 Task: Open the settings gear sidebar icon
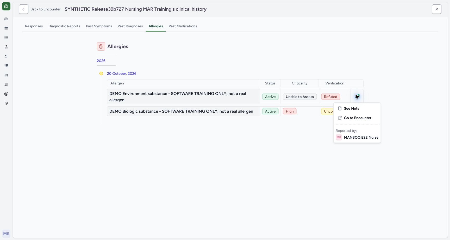[6, 103]
